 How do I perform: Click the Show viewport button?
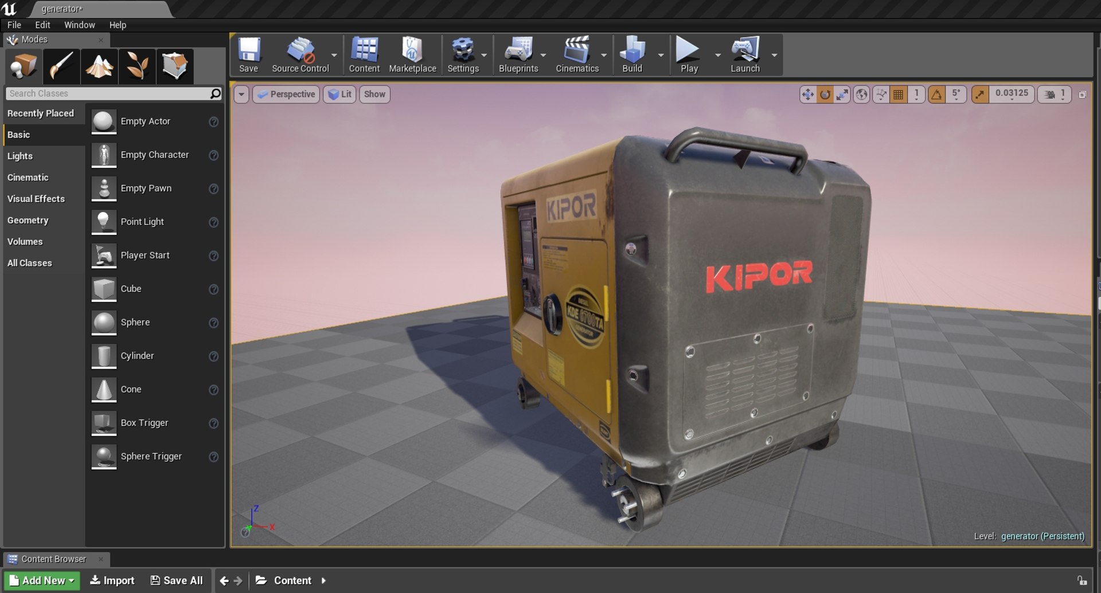[374, 95]
